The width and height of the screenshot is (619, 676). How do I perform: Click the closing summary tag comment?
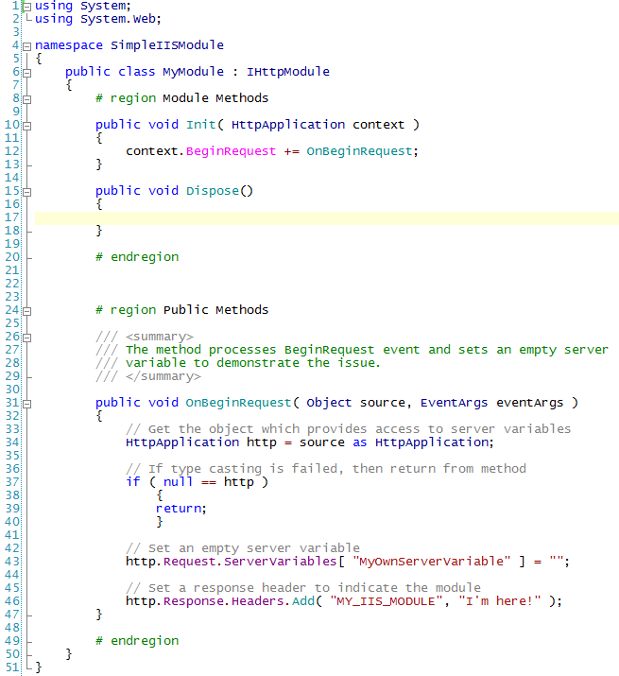(148, 376)
